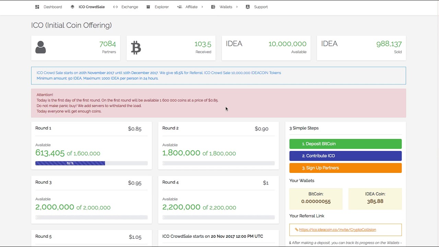The height and width of the screenshot is (247, 439).
Task: Click the Partners person icon
Action: (40, 47)
